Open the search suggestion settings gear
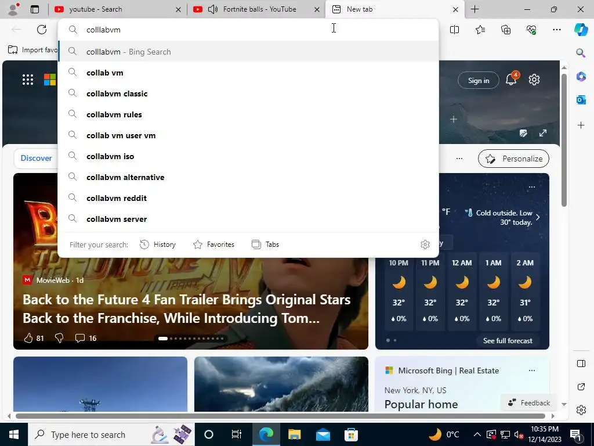 425,244
